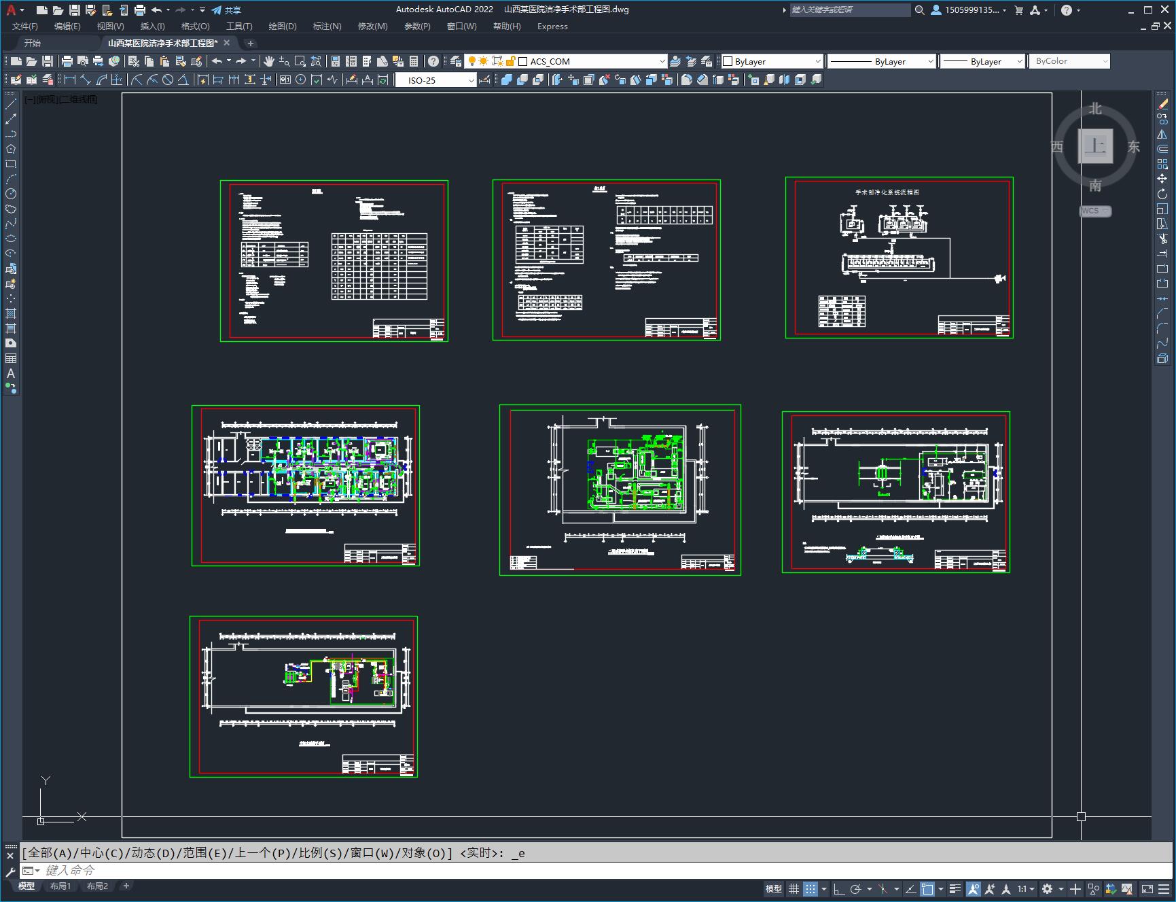
Task: Click the Plot (printer) icon in quick access bar
Action: click(x=140, y=10)
